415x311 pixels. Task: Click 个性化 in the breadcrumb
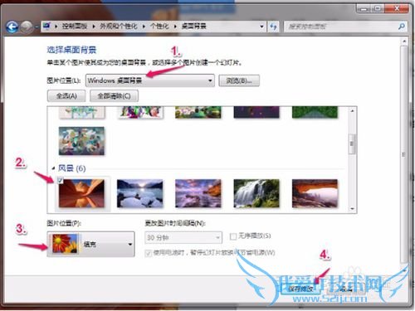pyautogui.click(x=159, y=27)
